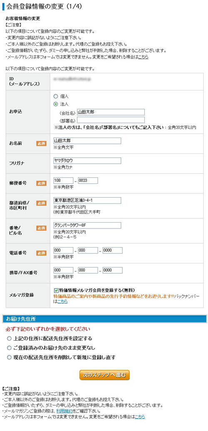Viewport: 208px width, 431px height.
Task: Click the こちら link in top notes
Action: point(143,58)
